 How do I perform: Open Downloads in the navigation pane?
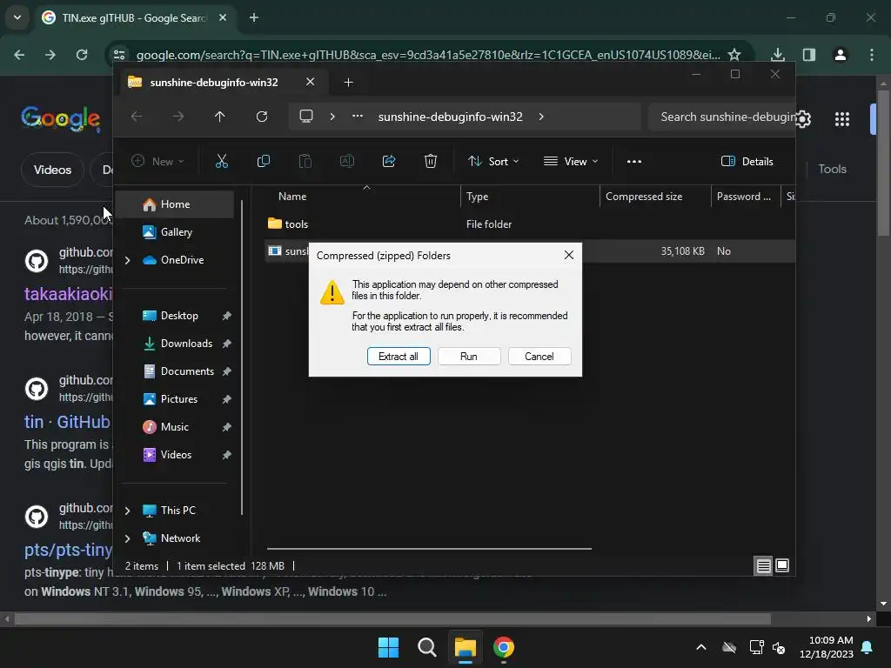tap(186, 343)
